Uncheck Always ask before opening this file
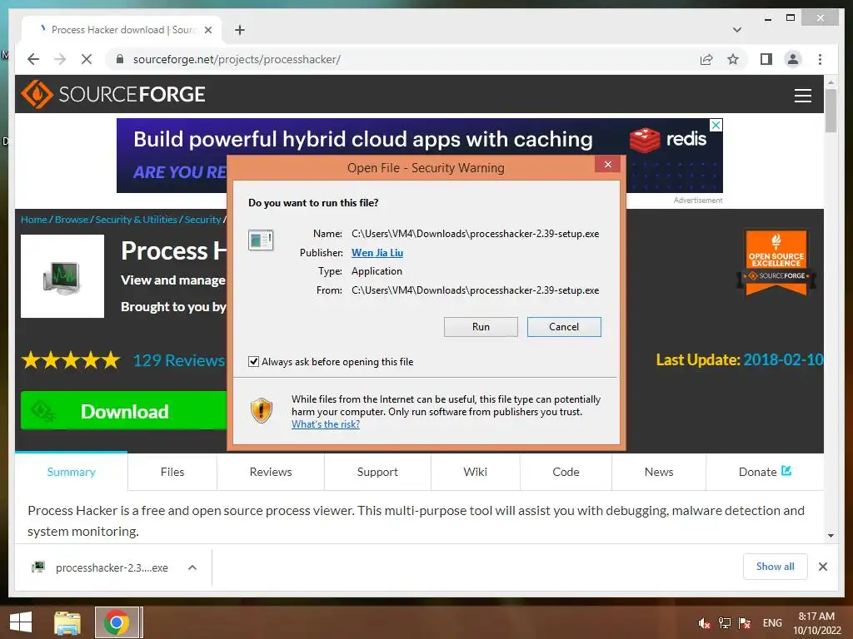The image size is (853, 639). pos(253,361)
